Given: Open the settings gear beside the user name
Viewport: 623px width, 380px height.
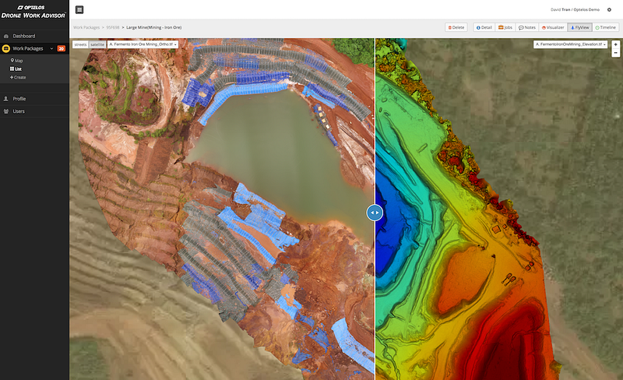Looking at the screenshot, I should tap(609, 9).
